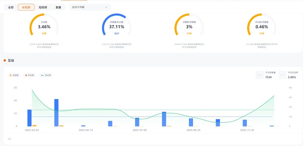Screen dimensions: 303x146
Task: Click the 2025-04-14 axis date label
Action: [x=86, y=130]
